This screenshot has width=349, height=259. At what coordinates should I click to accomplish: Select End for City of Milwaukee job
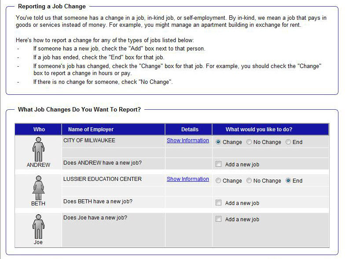[288, 142]
